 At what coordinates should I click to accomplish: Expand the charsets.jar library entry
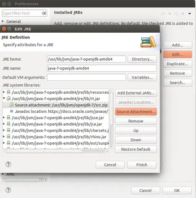pyautogui.click(x=4, y=130)
